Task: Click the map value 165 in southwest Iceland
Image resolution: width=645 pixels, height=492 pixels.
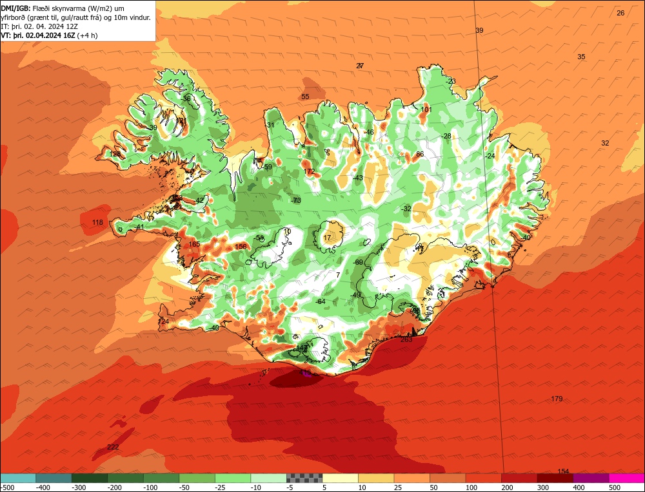Action: click(x=194, y=244)
